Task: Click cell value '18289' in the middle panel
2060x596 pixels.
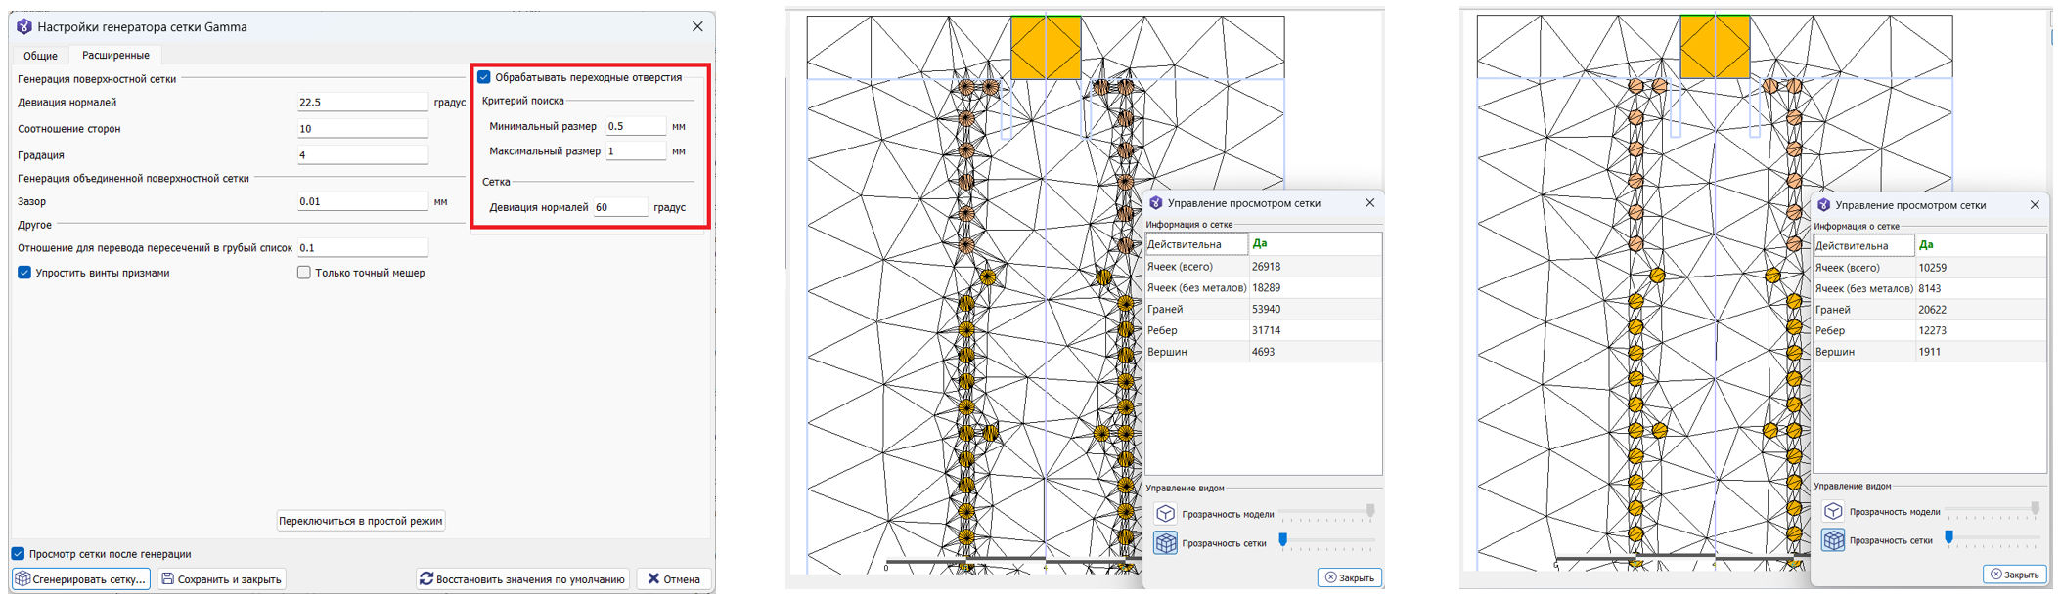Action: pos(1316,288)
